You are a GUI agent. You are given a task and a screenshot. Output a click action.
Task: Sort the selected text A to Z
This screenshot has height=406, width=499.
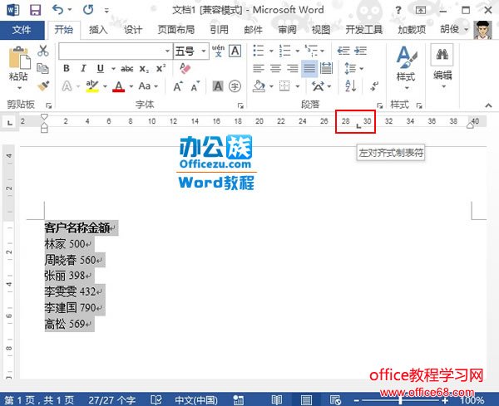pyautogui.click(x=350, y=86)
